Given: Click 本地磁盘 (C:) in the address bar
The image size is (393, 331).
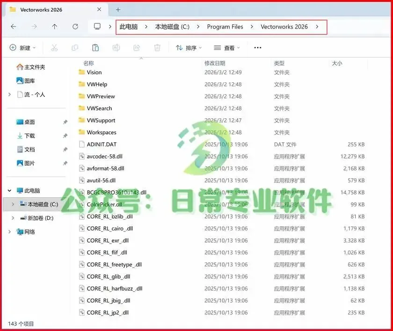Looking at the screenshot, I should pyautogui.click(x=172, y=27).
